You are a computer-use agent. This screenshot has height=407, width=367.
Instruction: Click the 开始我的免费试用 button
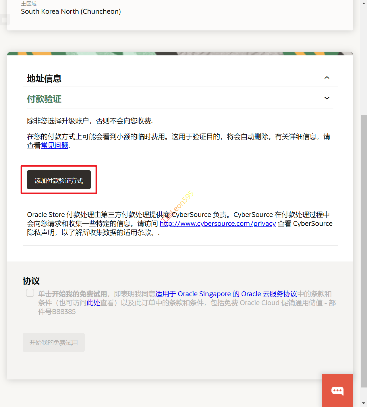(x=54, y=342)
